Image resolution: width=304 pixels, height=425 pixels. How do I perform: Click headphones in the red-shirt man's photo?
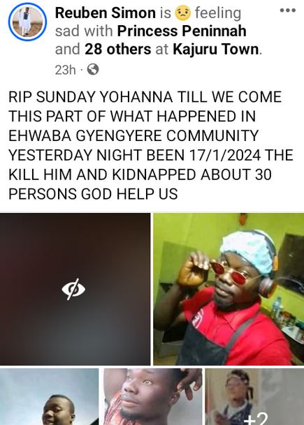(x=268, y=286)
